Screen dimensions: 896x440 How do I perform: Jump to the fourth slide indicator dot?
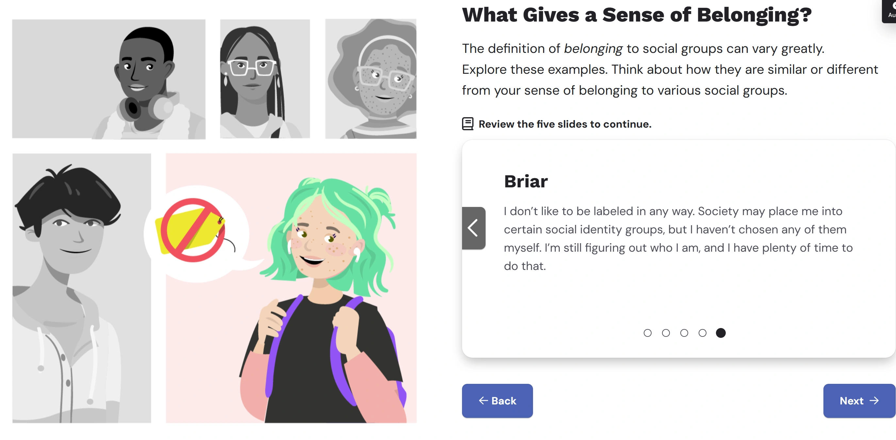[702, 333]
